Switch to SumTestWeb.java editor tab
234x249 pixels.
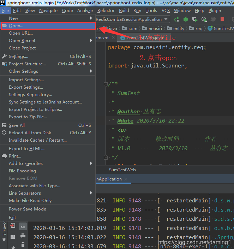[144, 38]
